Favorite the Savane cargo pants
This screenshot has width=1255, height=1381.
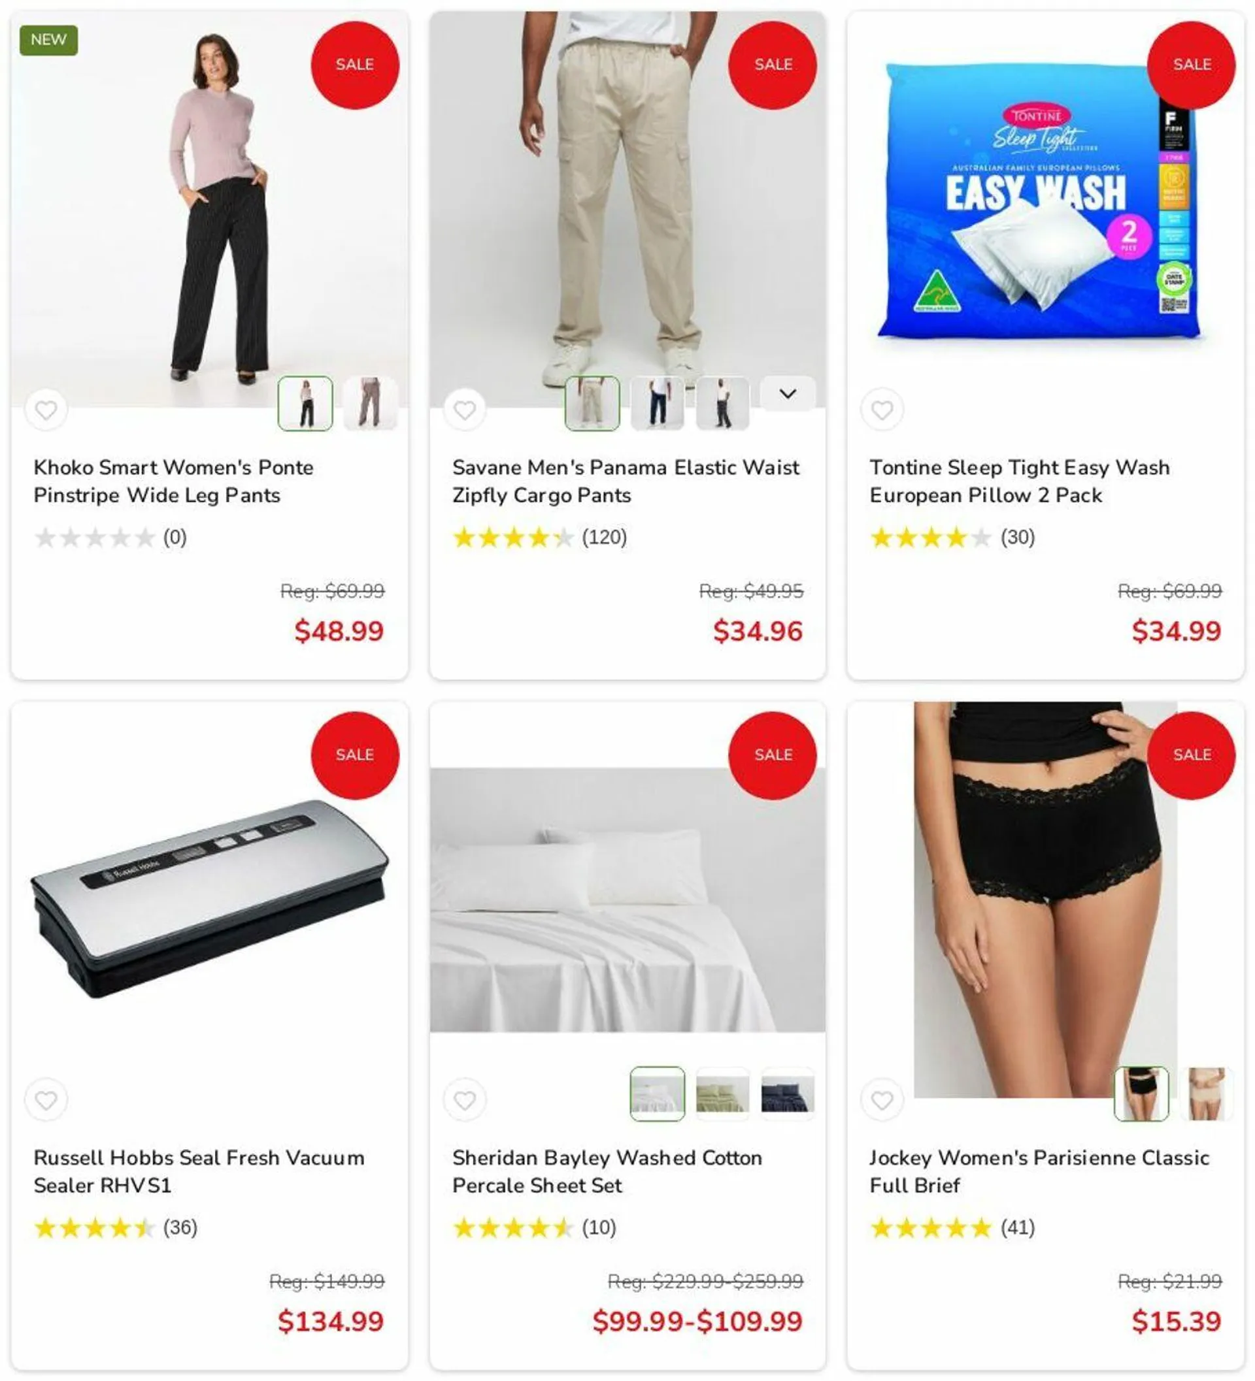[465, 410]
